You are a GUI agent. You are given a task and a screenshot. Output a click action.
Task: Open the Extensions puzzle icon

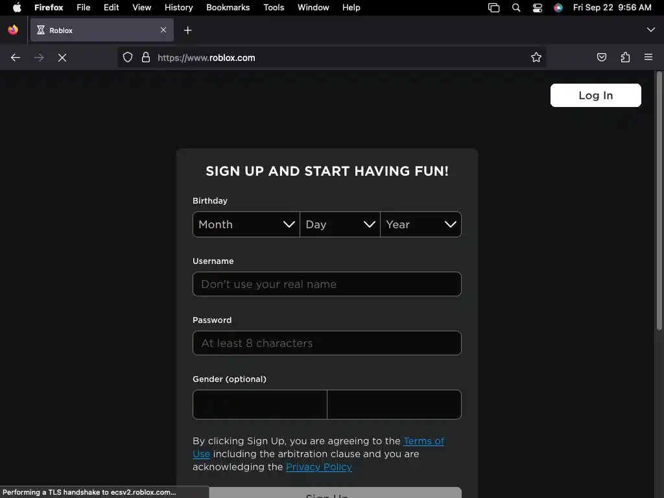[x=625, y=57]
